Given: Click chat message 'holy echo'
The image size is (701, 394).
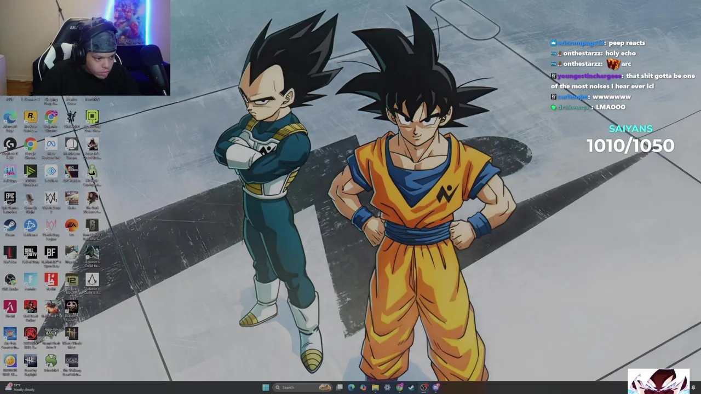Looking at the screenshot, I should point(620,53).
